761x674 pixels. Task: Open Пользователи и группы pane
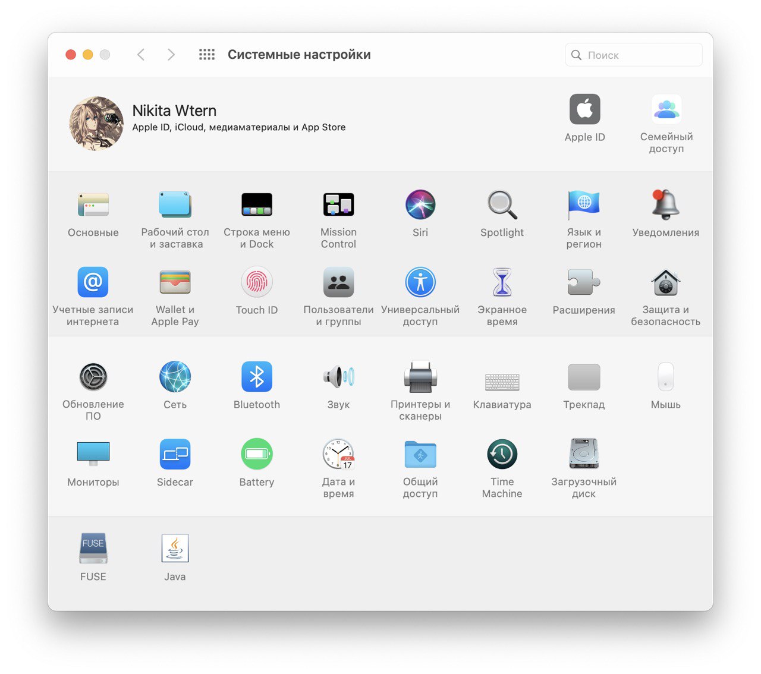pos(338,282)
